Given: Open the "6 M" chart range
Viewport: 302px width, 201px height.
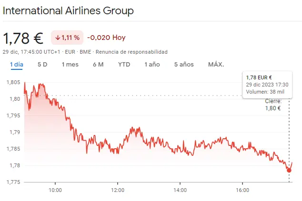Looking at the screenshot, I should [x=98, y=65].
